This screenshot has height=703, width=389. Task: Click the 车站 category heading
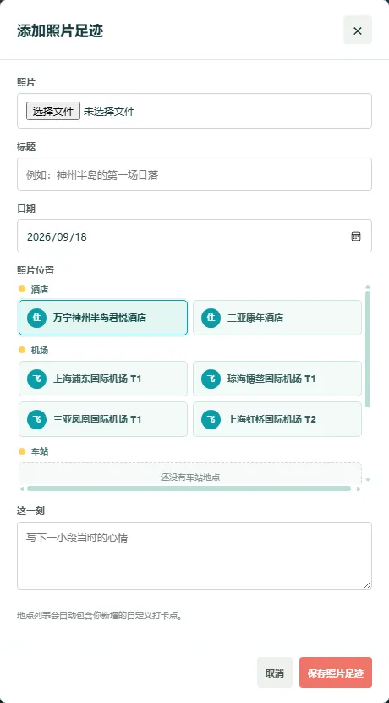point(40,451)
